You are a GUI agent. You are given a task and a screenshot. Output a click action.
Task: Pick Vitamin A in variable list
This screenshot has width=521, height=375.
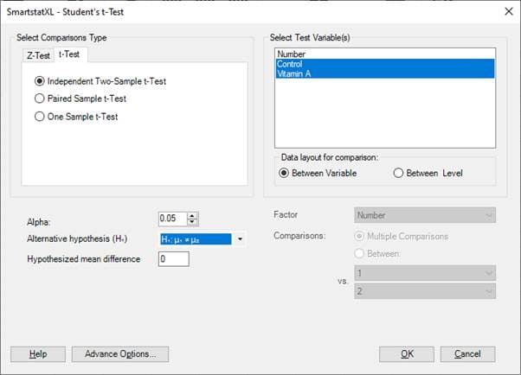click(x=296, y=73)
